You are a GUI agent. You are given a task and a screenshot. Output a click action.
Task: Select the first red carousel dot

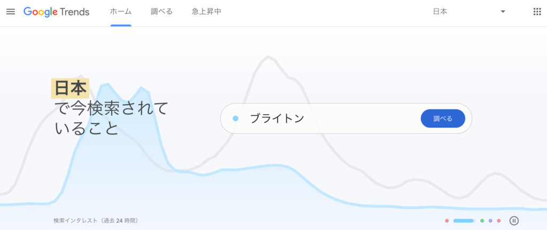click(x=447, y=220)
